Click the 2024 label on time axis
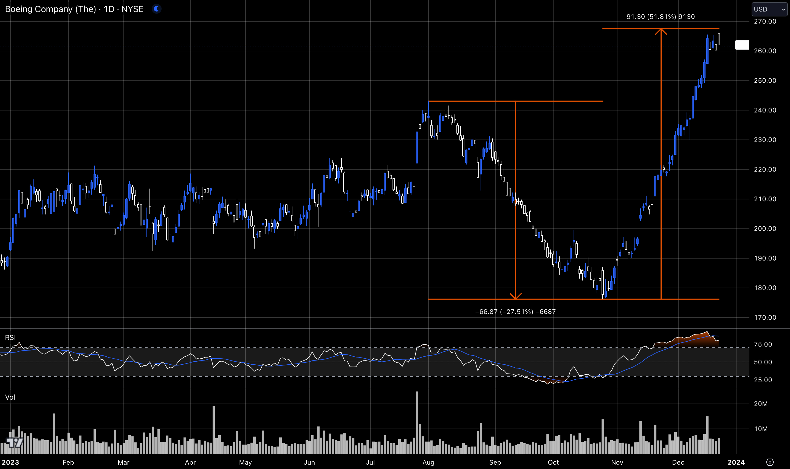 tap(736, 462)
